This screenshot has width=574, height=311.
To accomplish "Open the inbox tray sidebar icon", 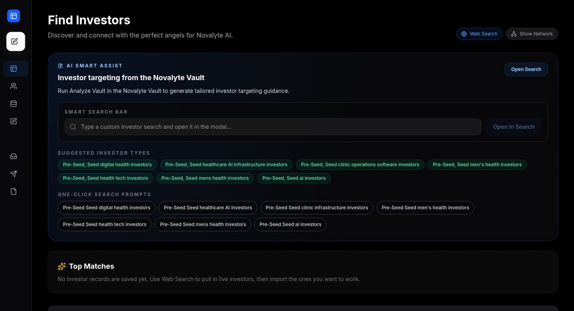I will 13,156.
